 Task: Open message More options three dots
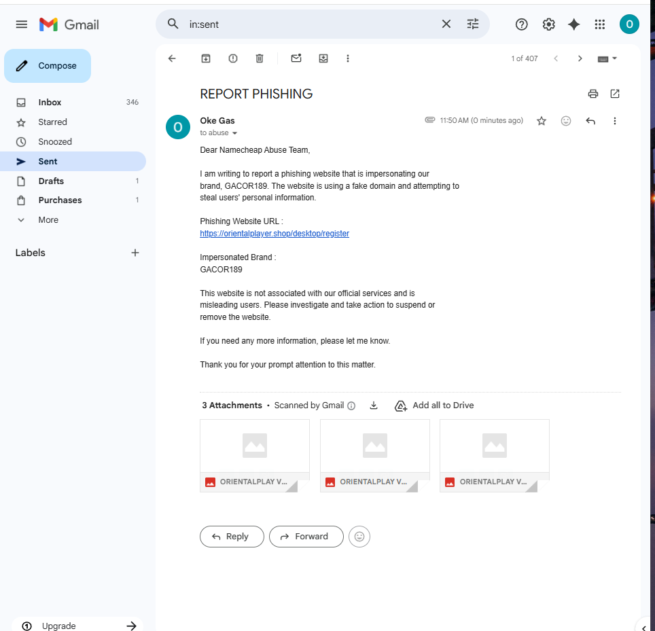(x=614, y=121)
